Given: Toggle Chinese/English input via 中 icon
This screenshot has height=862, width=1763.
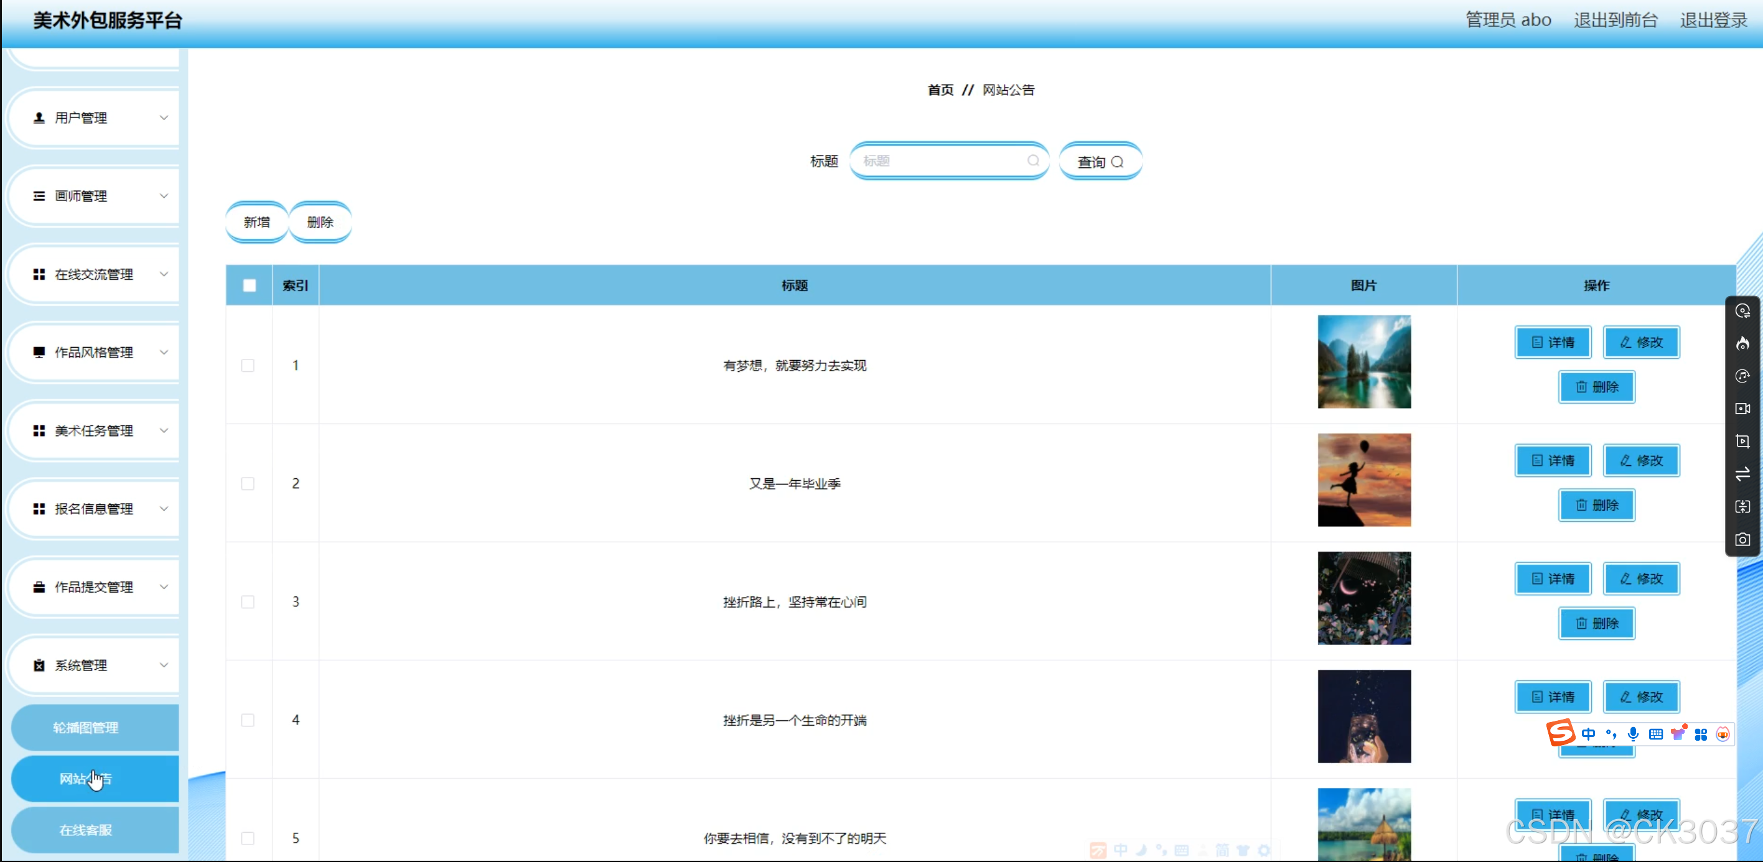Looking at the screenshot, I should coord(1589,733).
